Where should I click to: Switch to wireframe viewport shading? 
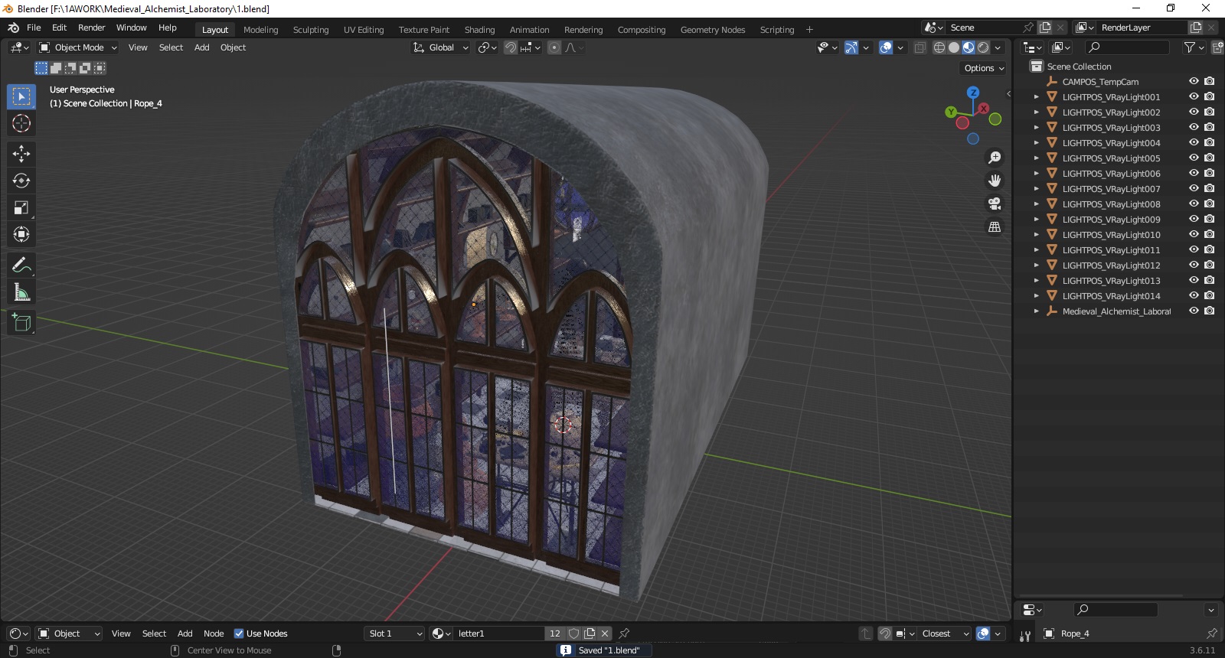pos(939,47)
